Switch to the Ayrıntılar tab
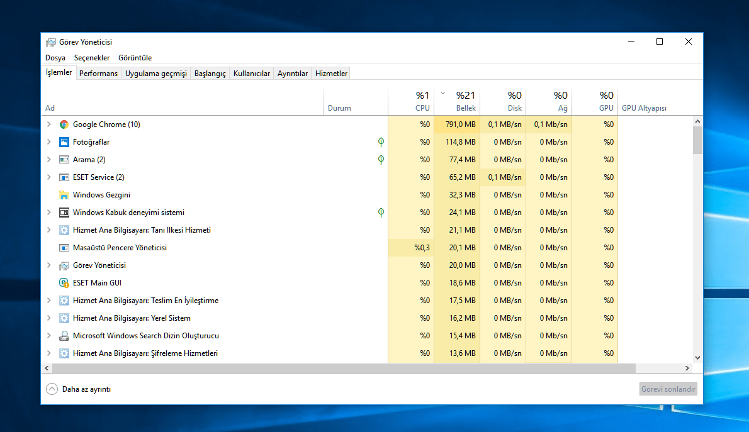 292,74
